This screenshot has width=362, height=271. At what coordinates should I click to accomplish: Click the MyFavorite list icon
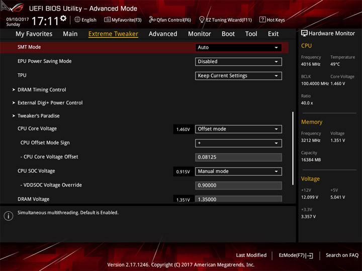(x=107, y=20)
